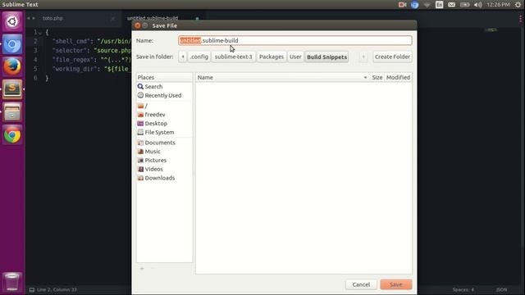Click the screen recorder tray icon

click(402, 5)
